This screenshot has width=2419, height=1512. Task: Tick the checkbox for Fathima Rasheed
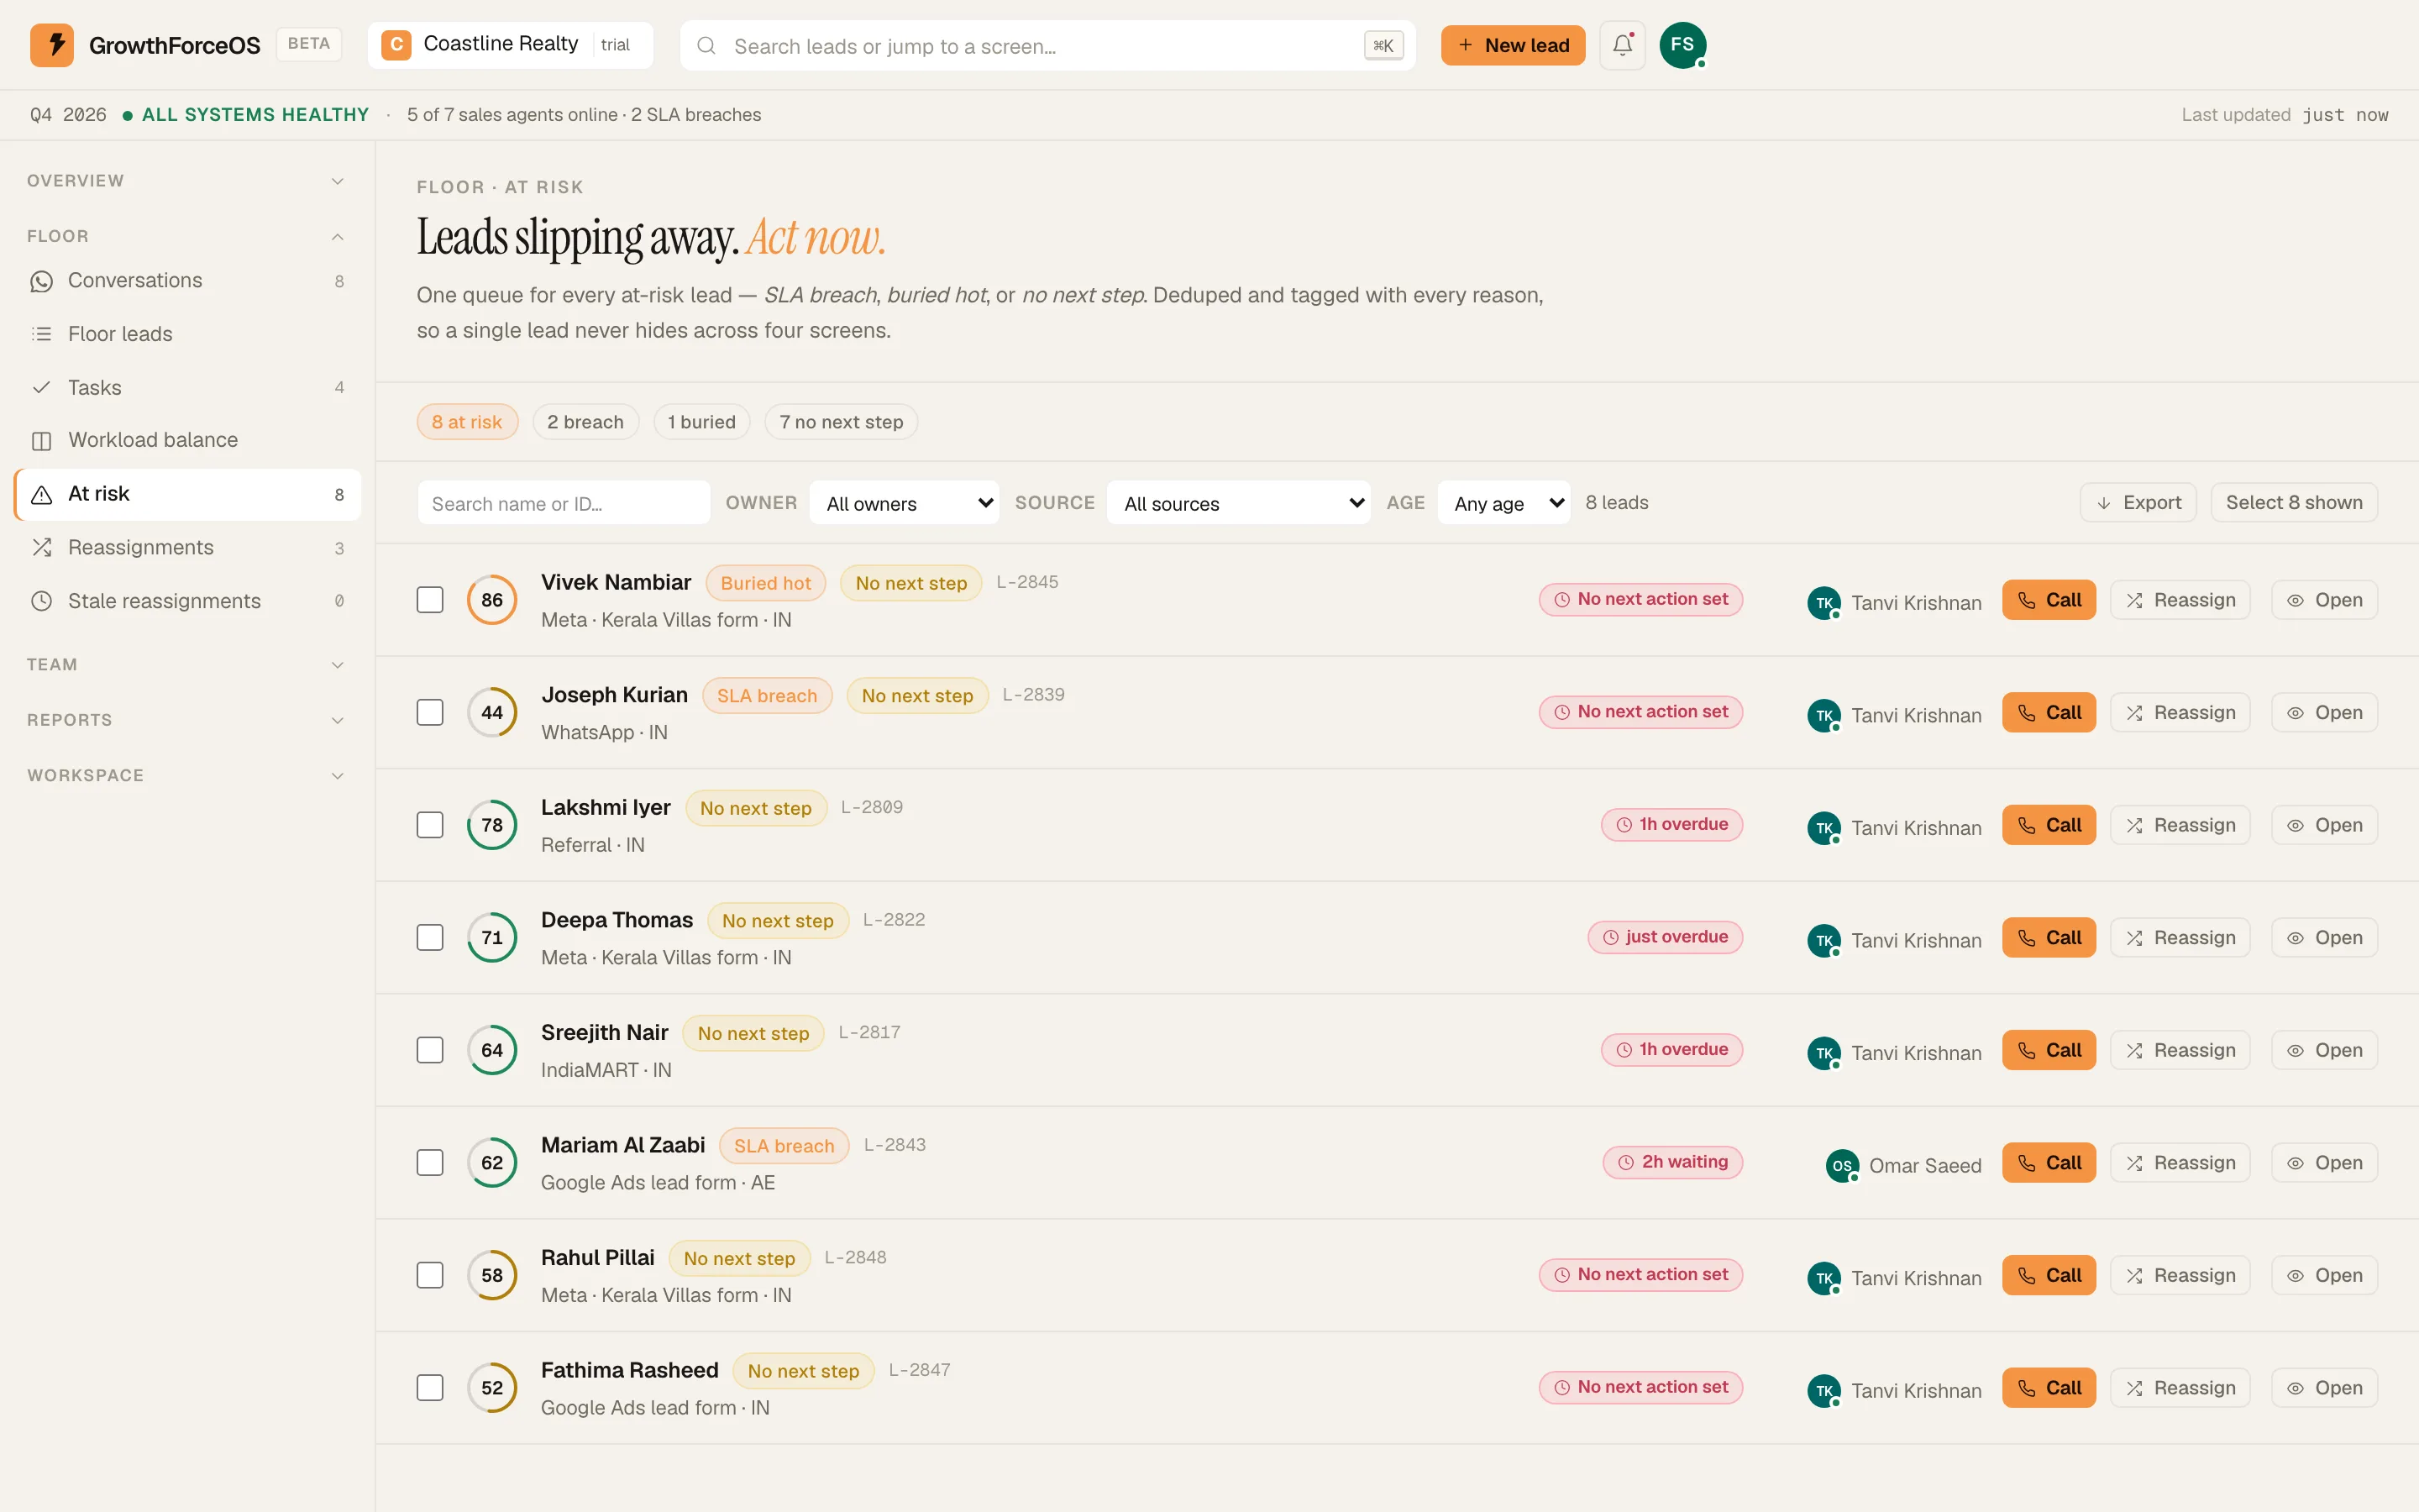tap(430, 1388)
